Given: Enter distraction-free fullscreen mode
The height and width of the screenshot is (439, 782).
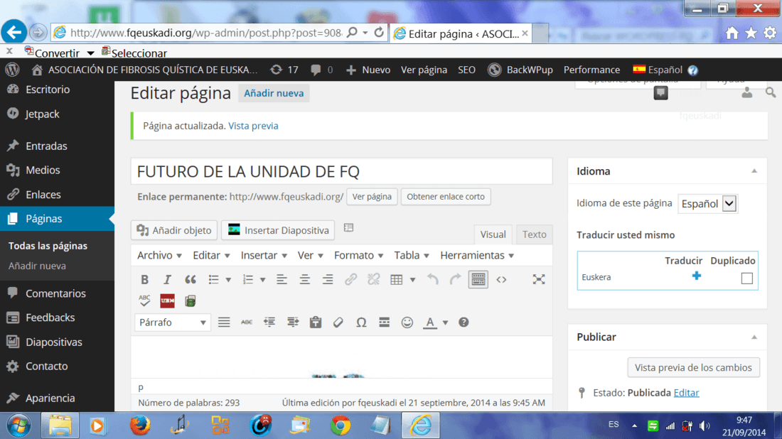Looking at the screenshot, I should 539,280.
